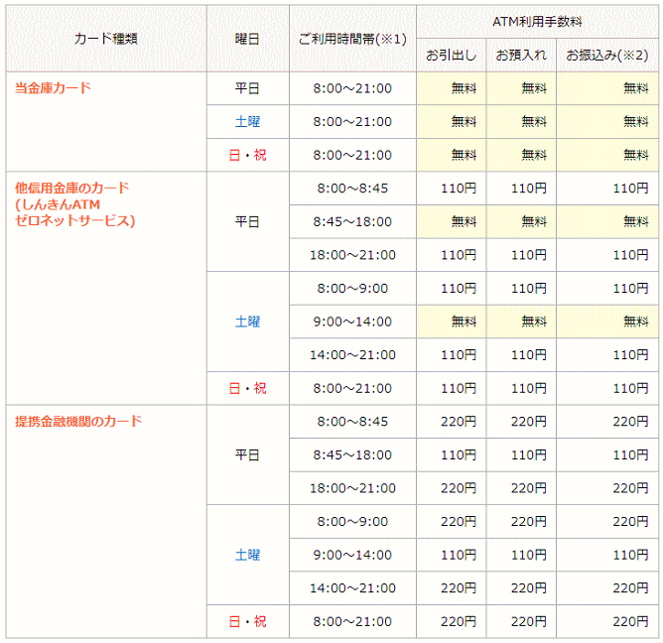Select 他信用金庫 8:00～8:45 お引出し 110円
The image size is (663, 643).
(452, 189)
